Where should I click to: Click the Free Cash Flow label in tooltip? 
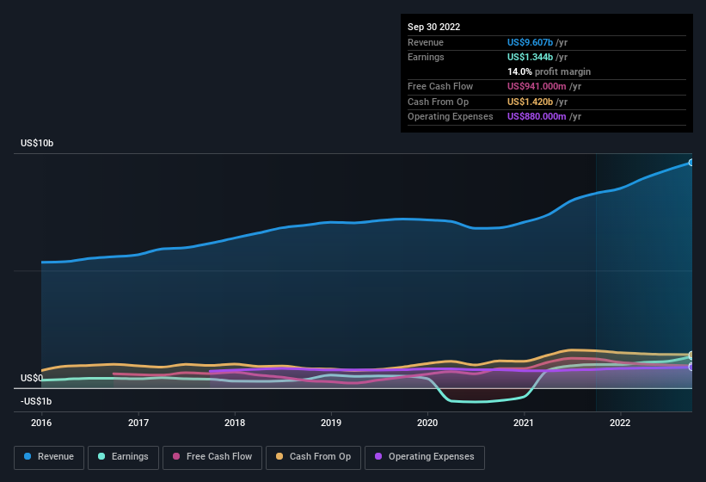click(440, 86)
